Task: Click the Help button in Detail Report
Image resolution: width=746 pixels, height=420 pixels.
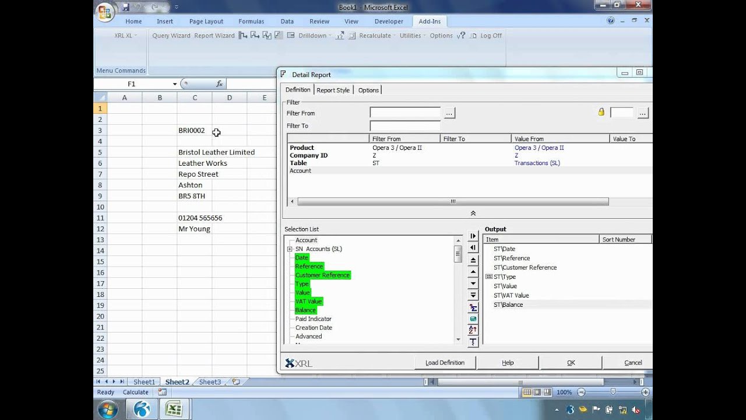Action: pos(508,362)
